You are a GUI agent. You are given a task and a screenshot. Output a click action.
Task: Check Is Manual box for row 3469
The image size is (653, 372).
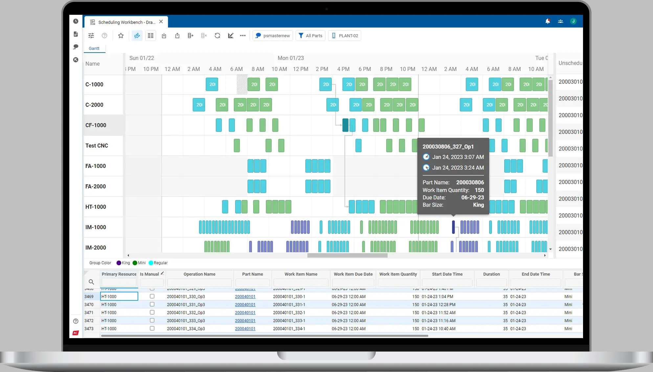tap(152, 296)
